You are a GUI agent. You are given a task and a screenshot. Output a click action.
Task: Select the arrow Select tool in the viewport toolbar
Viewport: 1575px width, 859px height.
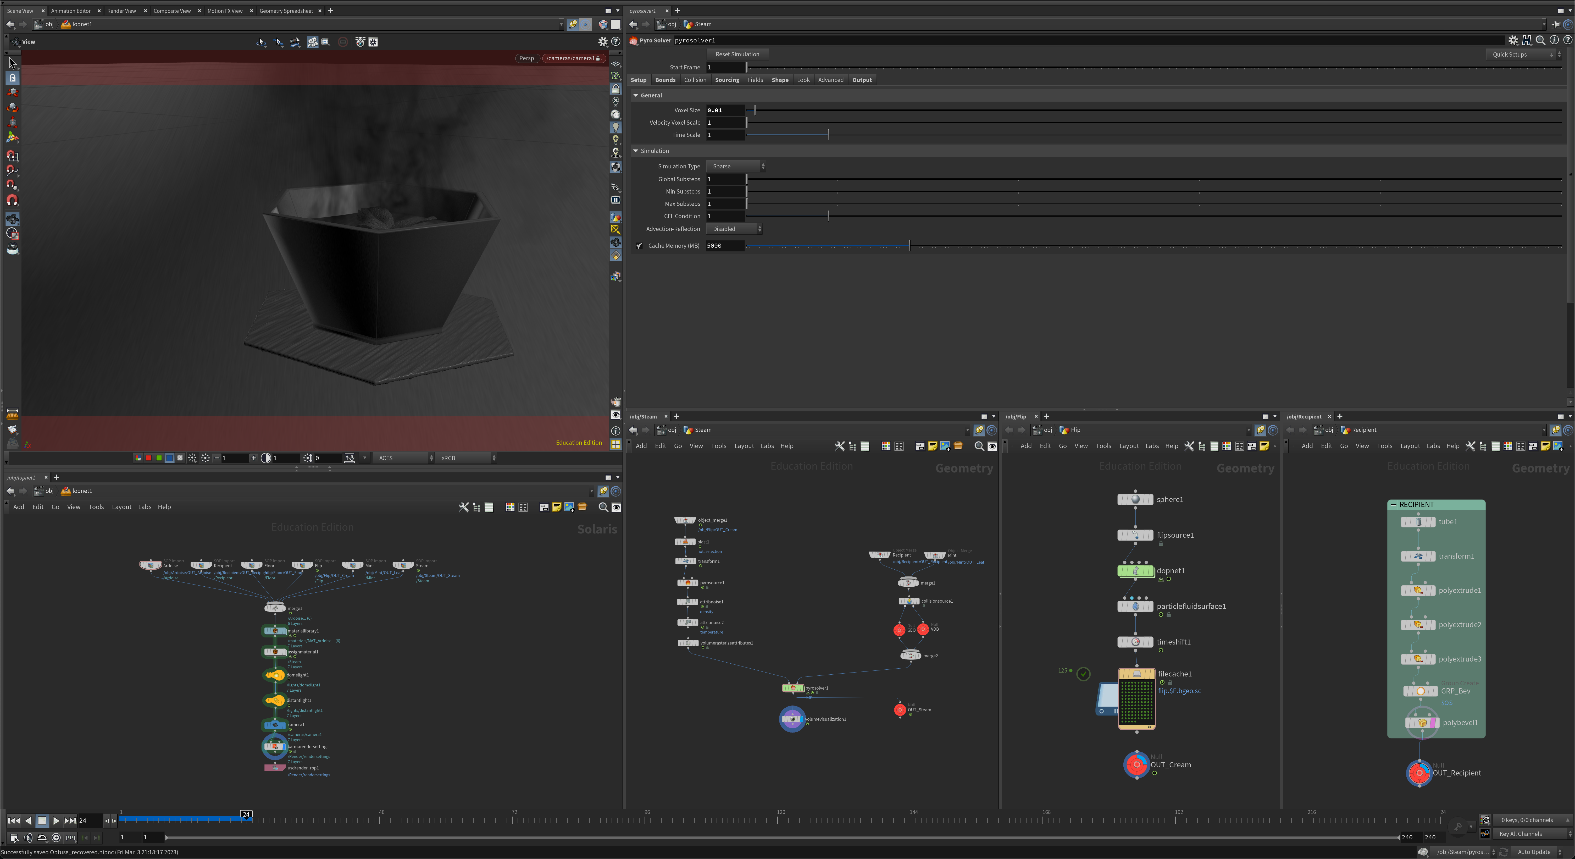(12, 63)
